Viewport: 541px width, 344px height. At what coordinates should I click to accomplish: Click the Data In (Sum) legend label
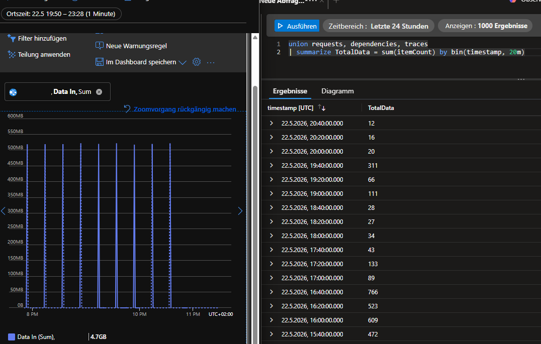point(36,337)
